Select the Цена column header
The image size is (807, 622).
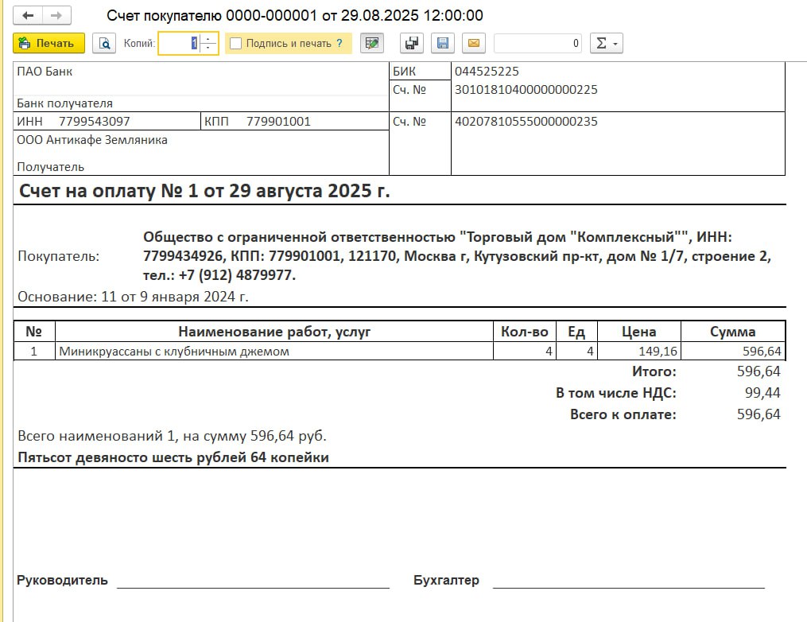click(x=638, y=332)
